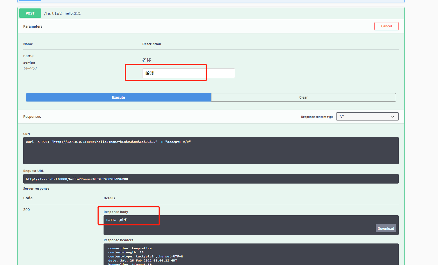Click the 'content-length: 13' header line

click(126, 252)
